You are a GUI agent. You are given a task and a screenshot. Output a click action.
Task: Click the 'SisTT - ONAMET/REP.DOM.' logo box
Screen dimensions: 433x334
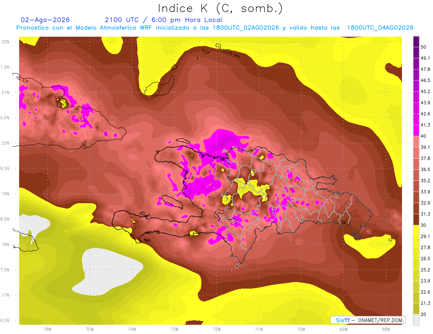tap(368, 320)
